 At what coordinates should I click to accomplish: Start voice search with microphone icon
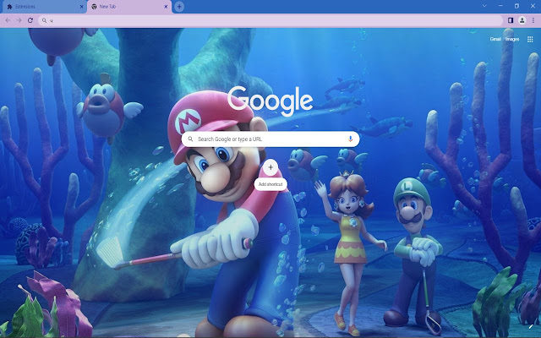(x=350, y=139)
